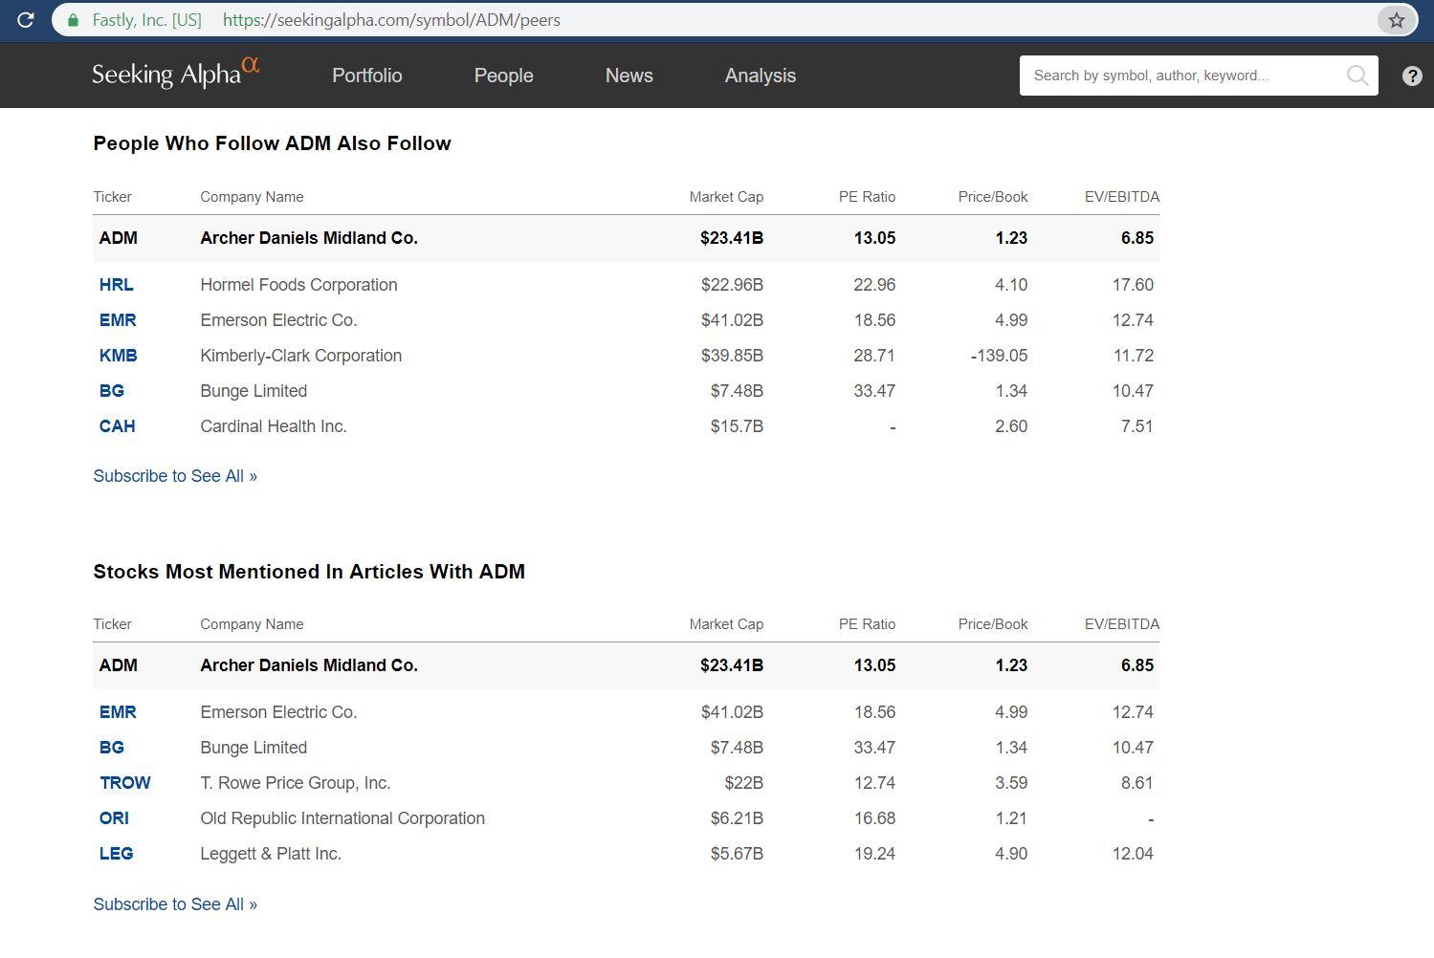Click Kimberly-Clark's PE Ratio 28.71
Viewport: 1434px width, 958px height.
coord(874,356)
